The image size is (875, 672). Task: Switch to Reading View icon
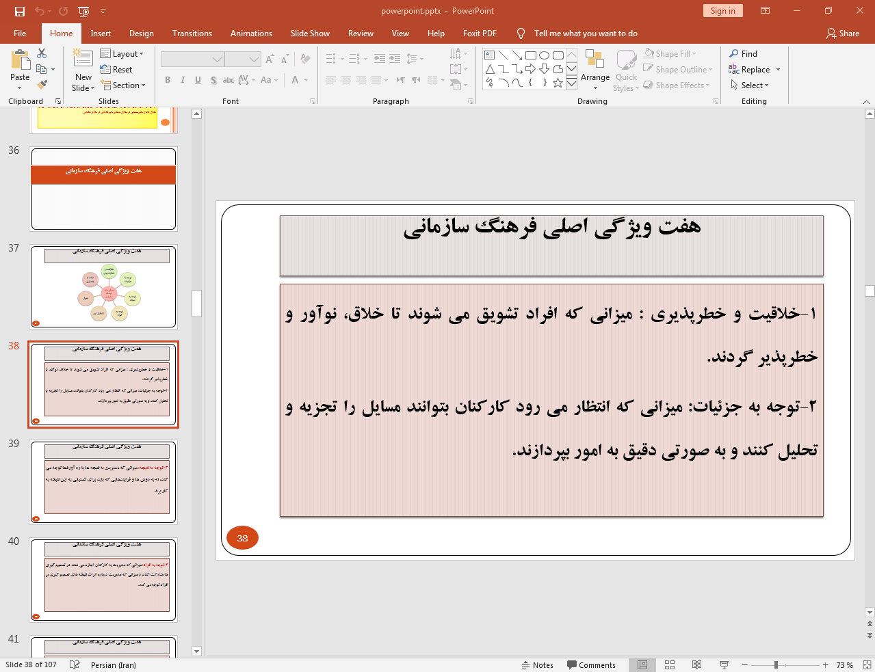[696, 664]
